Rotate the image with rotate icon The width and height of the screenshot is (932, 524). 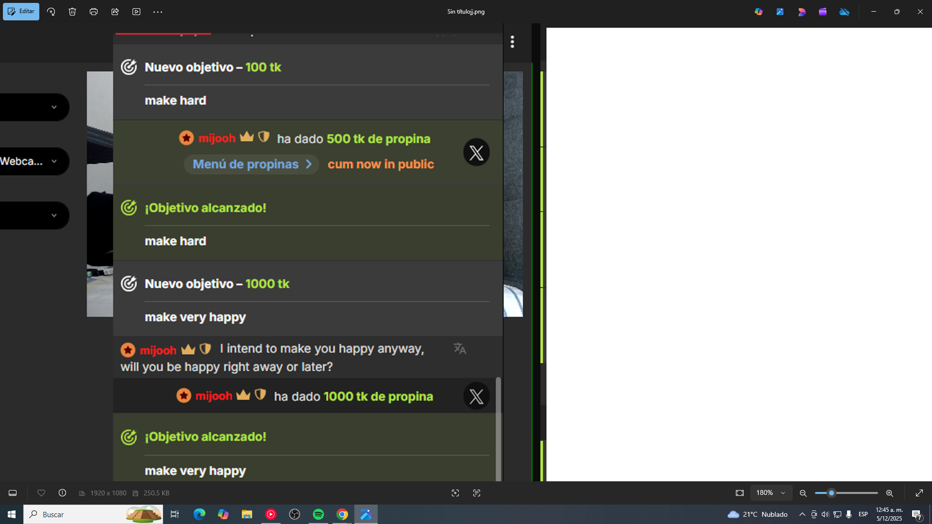[51, 12]
